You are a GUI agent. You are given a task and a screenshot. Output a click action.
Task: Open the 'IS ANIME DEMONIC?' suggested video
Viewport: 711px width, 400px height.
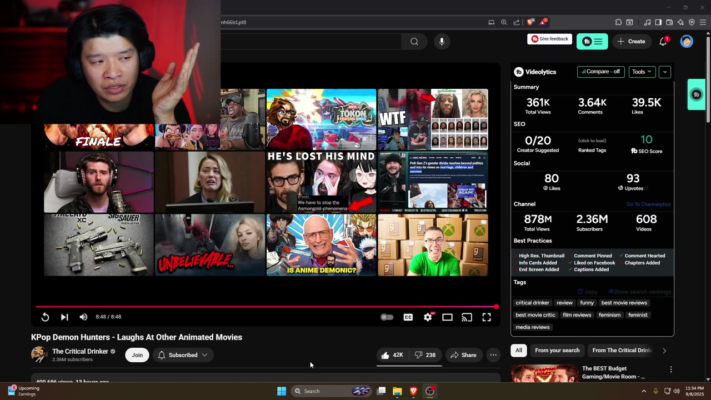pos(322,245)
